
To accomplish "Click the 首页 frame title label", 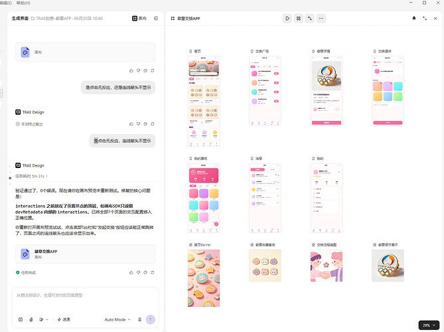I will click(197, 51).
